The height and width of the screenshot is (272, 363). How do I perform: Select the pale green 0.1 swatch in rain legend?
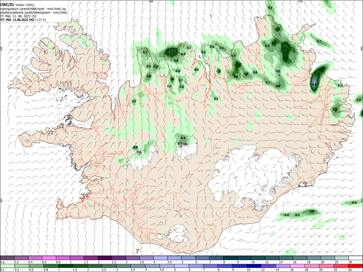click(7, 266)
